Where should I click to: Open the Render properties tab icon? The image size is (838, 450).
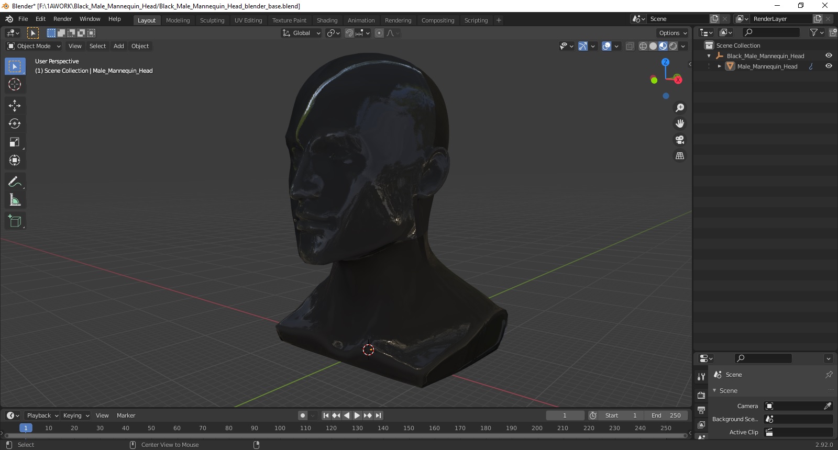pos(701,395)
